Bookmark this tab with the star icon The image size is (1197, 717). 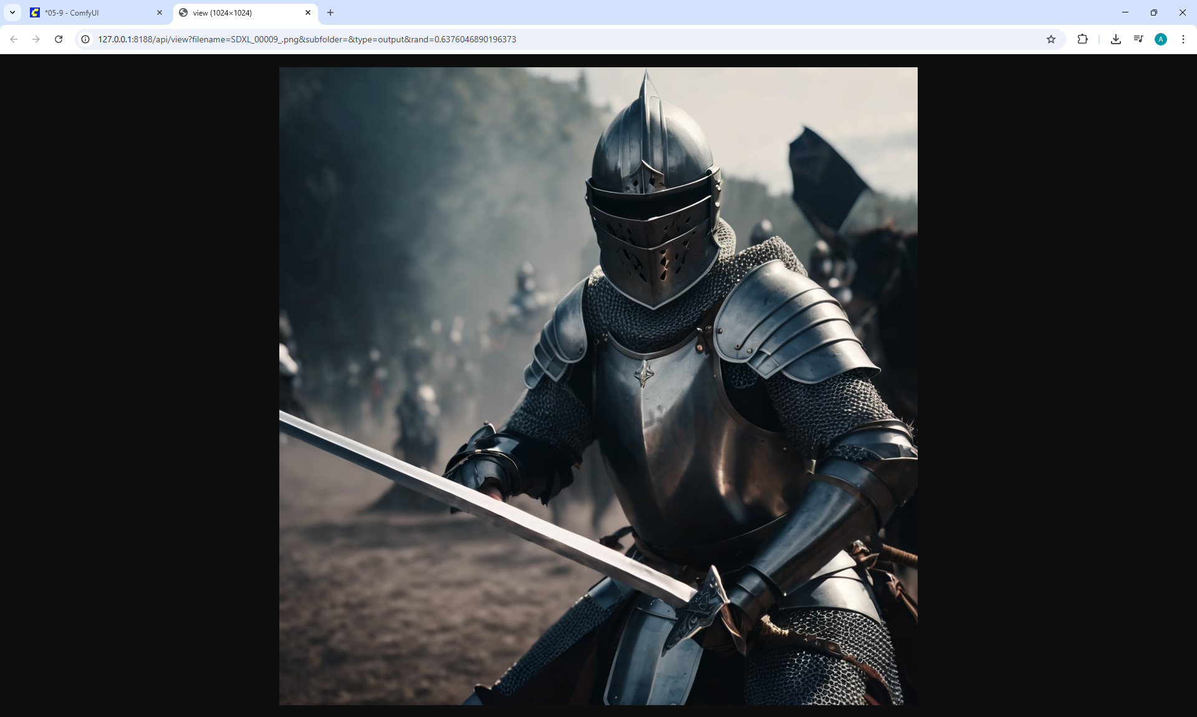1051,39
